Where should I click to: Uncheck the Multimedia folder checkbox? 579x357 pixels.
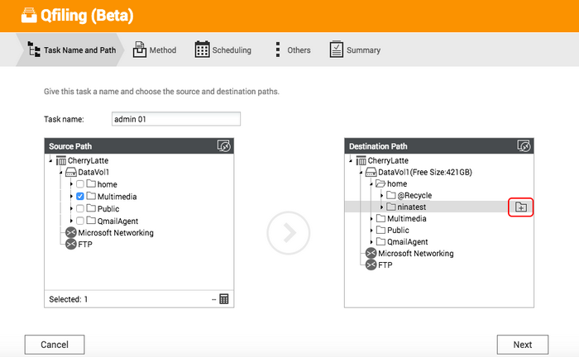point(79,196)
